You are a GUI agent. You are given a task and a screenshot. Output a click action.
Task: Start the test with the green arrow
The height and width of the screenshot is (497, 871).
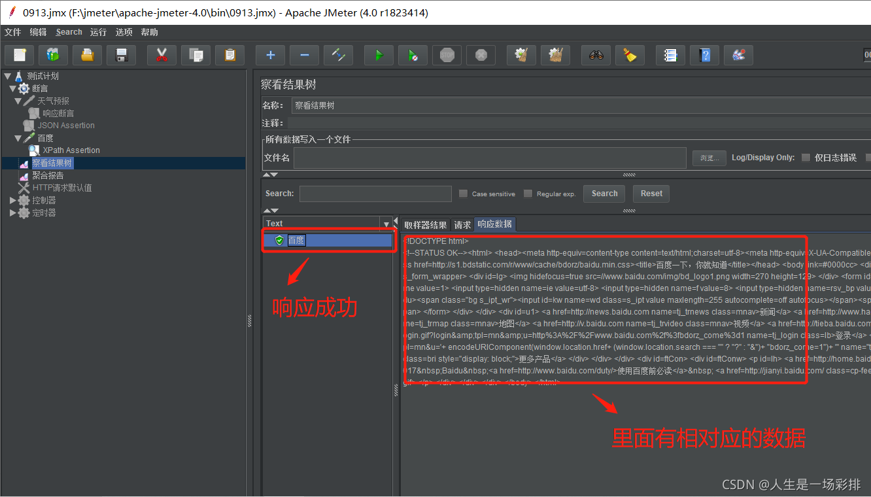coord(379,55)
